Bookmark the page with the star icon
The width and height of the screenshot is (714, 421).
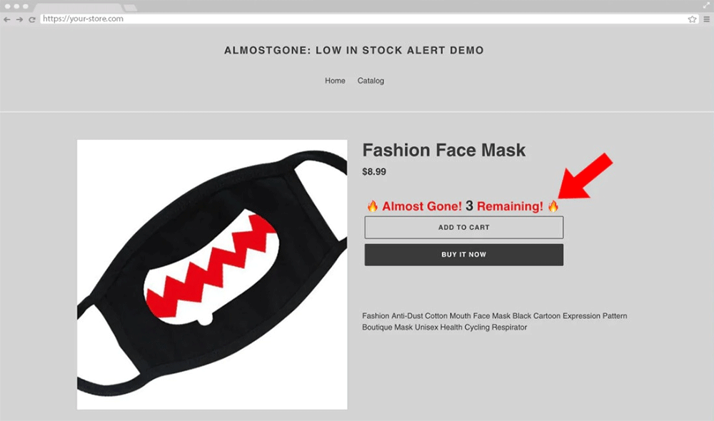[x=692, y=19]
